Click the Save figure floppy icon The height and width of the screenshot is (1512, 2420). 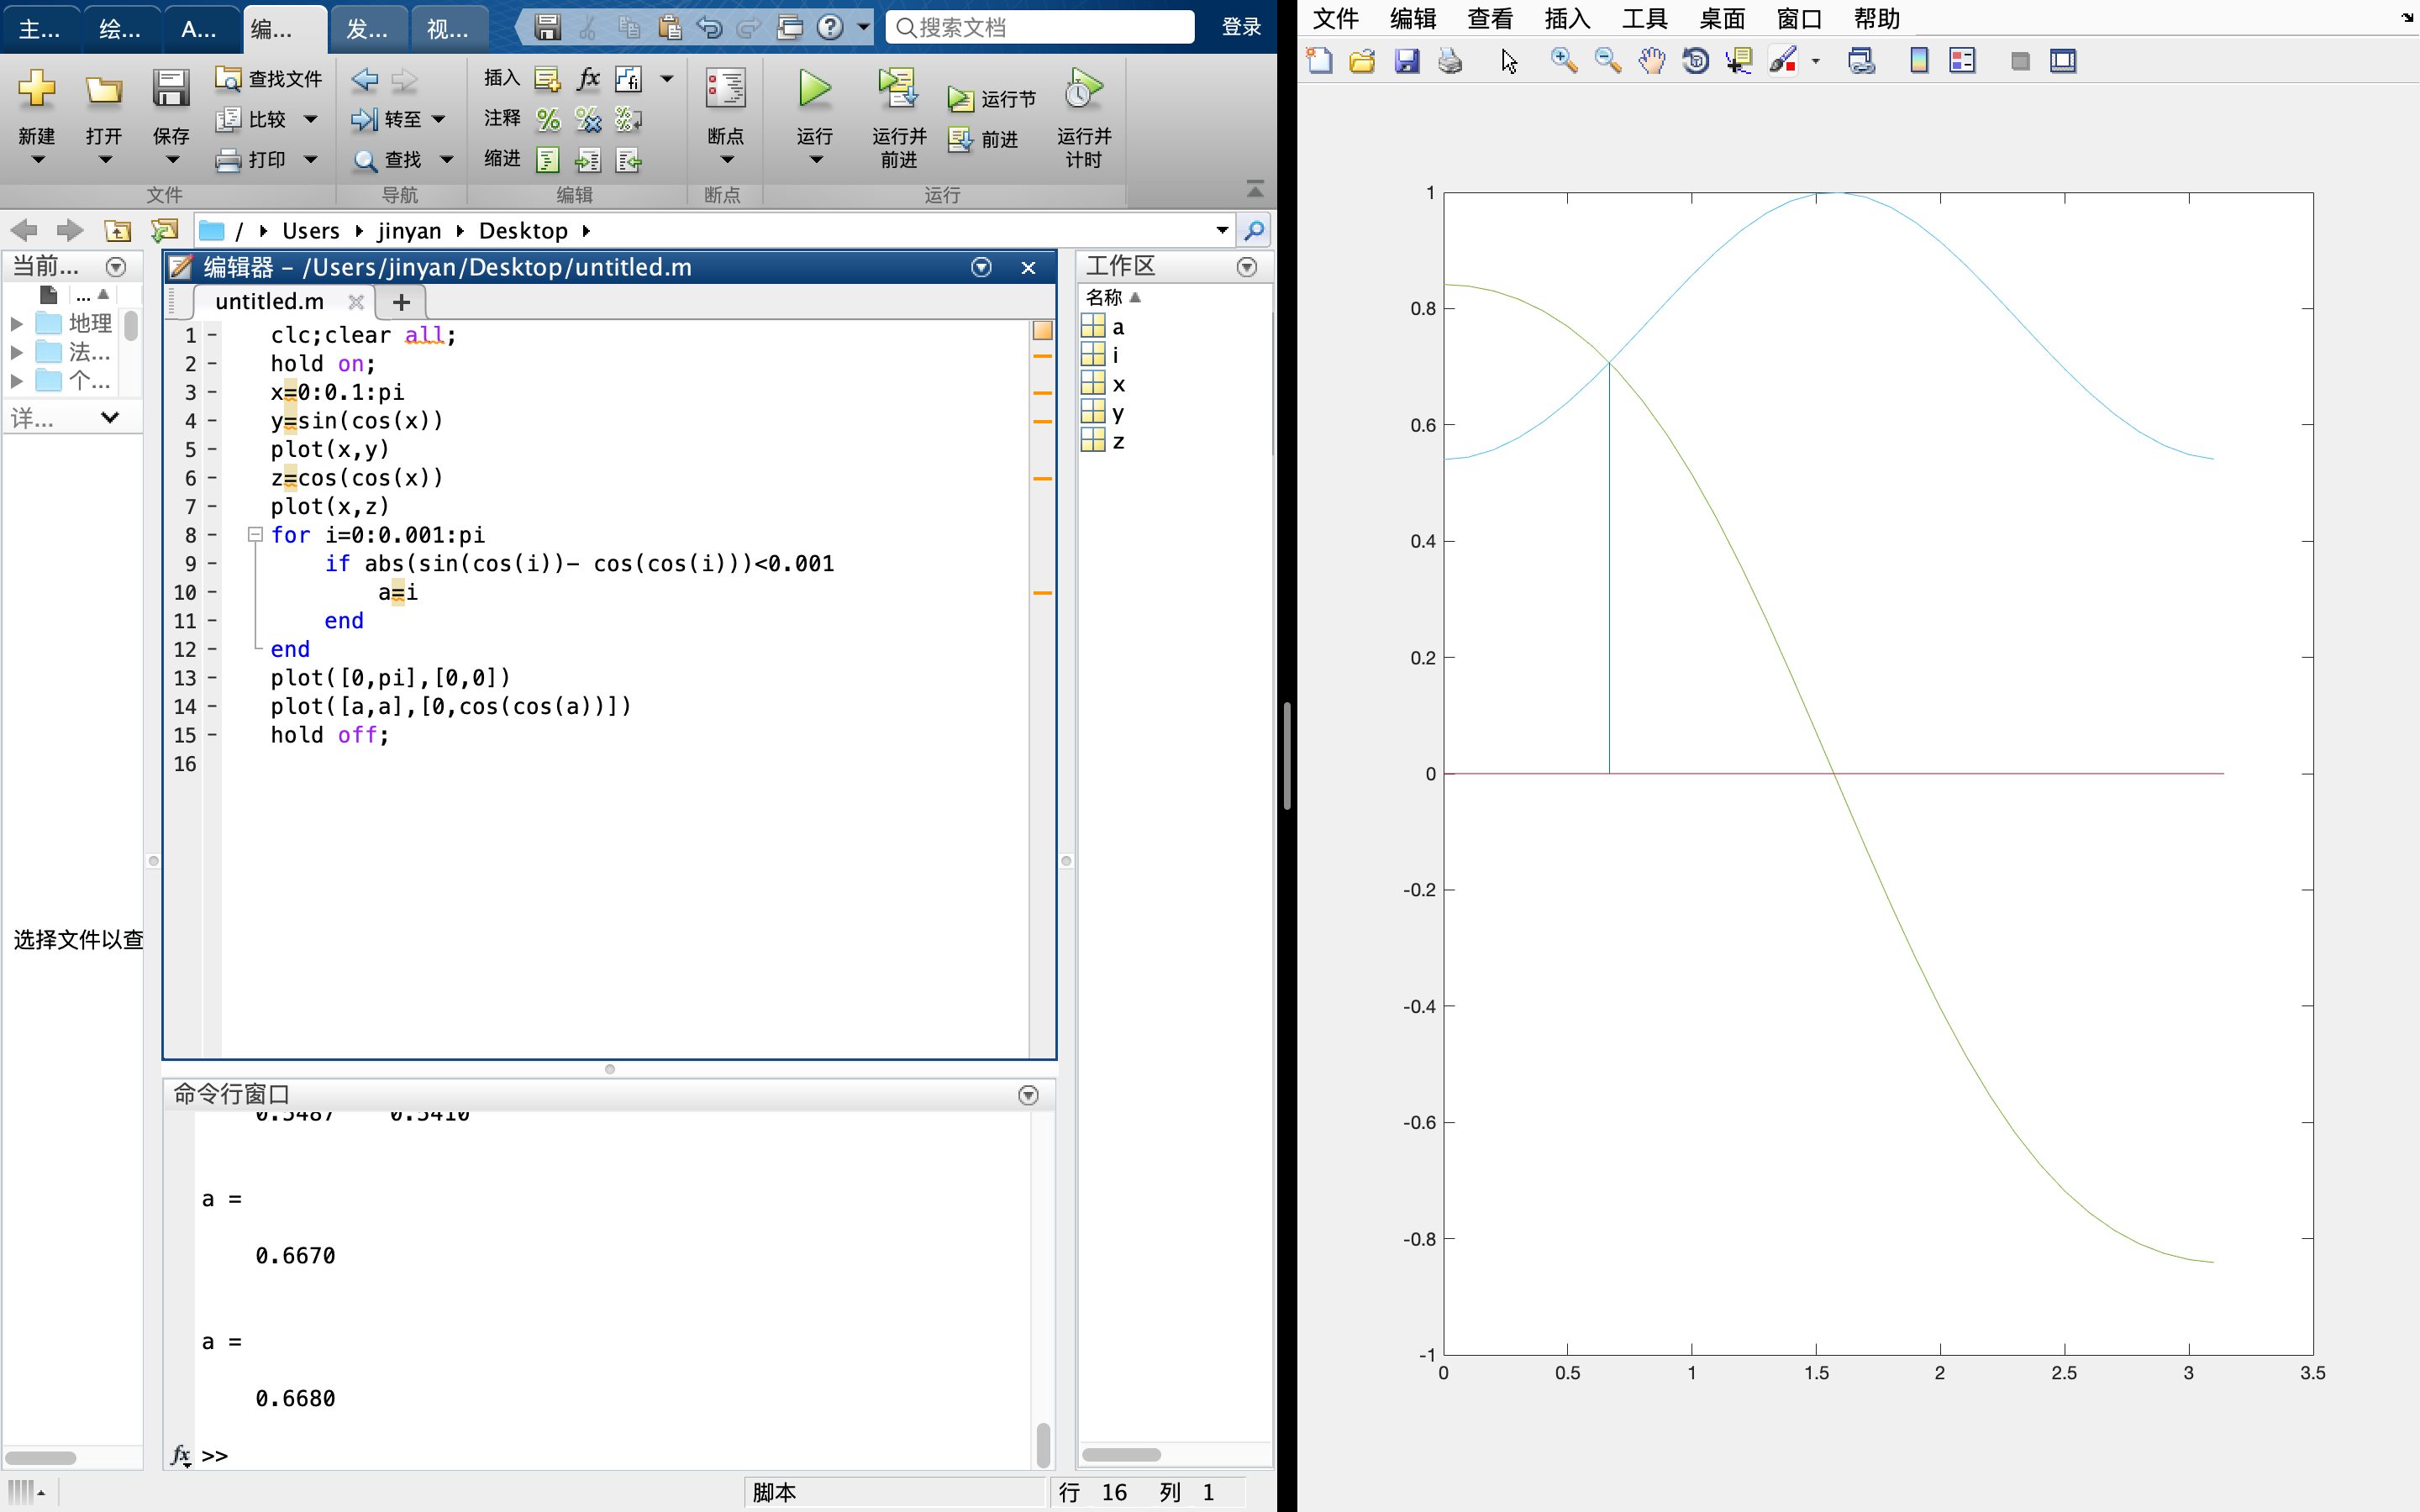(x=1406, y=61)
